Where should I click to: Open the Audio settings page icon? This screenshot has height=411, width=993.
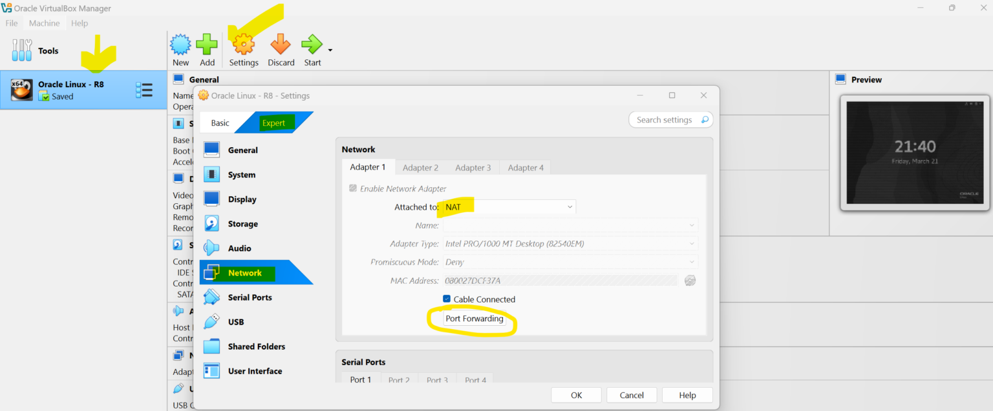click(x=212, y=248)
